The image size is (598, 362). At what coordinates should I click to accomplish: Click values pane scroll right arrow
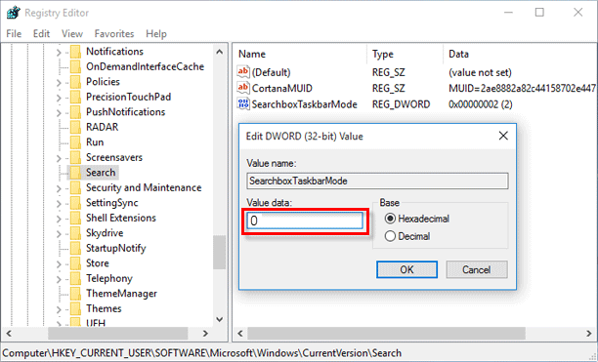tap(589, 334)
